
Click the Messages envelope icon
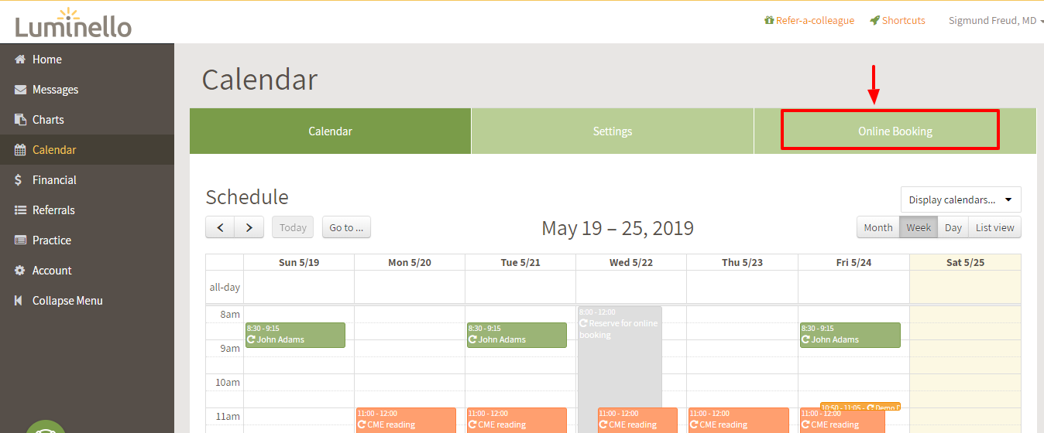20,90
